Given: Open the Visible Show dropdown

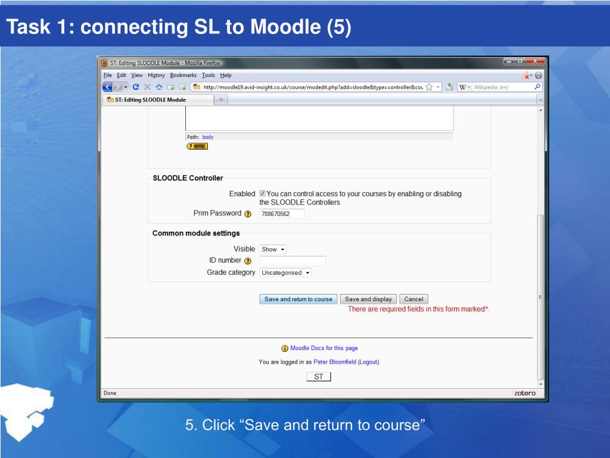Looking at the screenshot, I should [x=273, y=249].
